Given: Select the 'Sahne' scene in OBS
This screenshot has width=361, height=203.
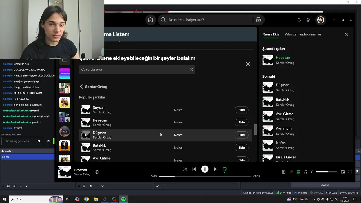Looking at the screenshot, I should (27, 157).
